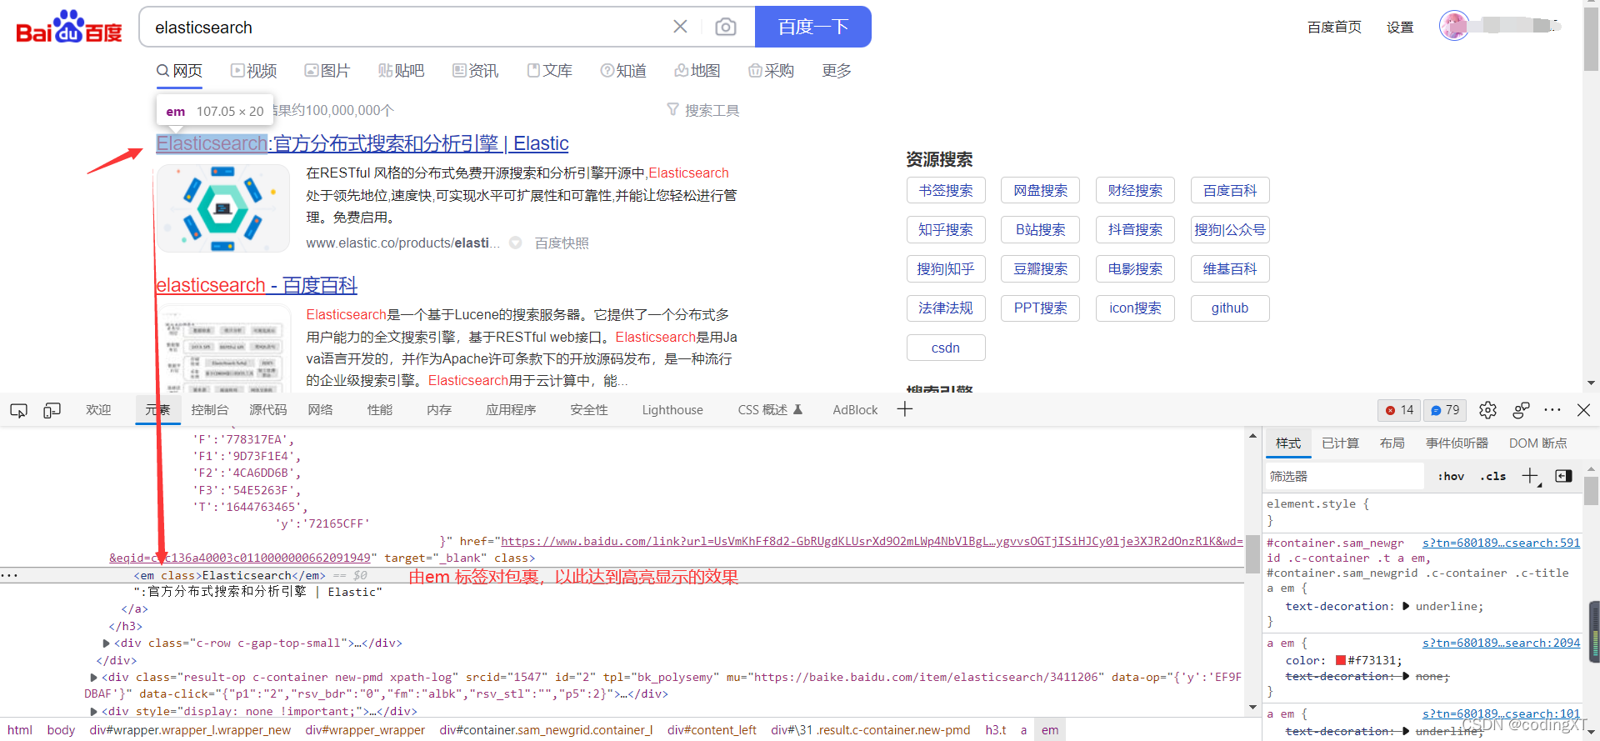Click the 网盘搜索 resource button
1600x741 pixels.
pyautogui.click(x=1041, y=191)
